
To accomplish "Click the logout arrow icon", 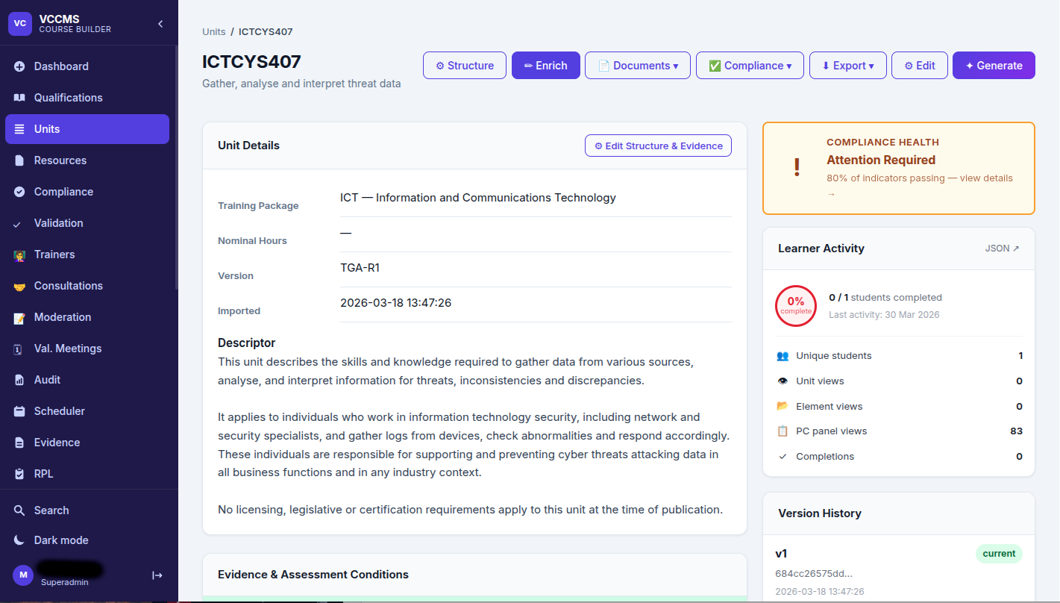I will pos(157,575).
